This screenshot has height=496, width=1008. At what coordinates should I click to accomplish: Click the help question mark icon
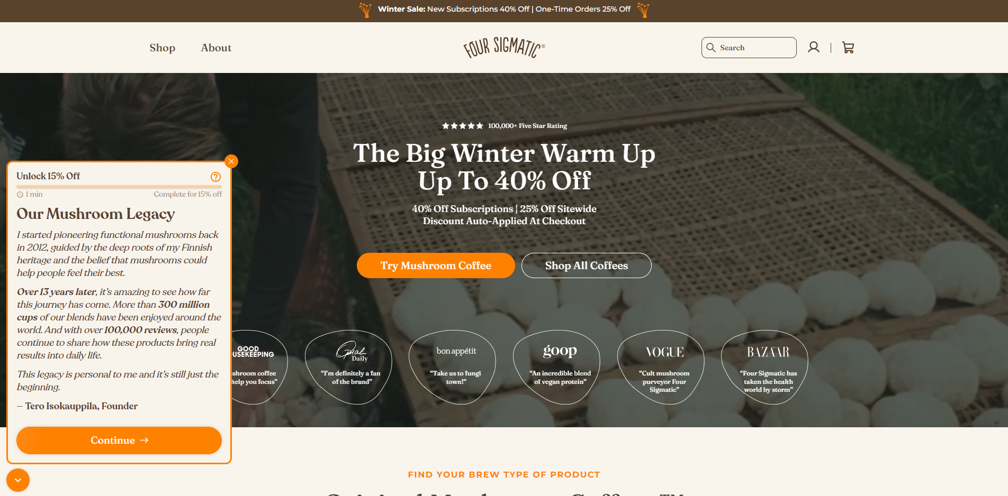[215, 177]
